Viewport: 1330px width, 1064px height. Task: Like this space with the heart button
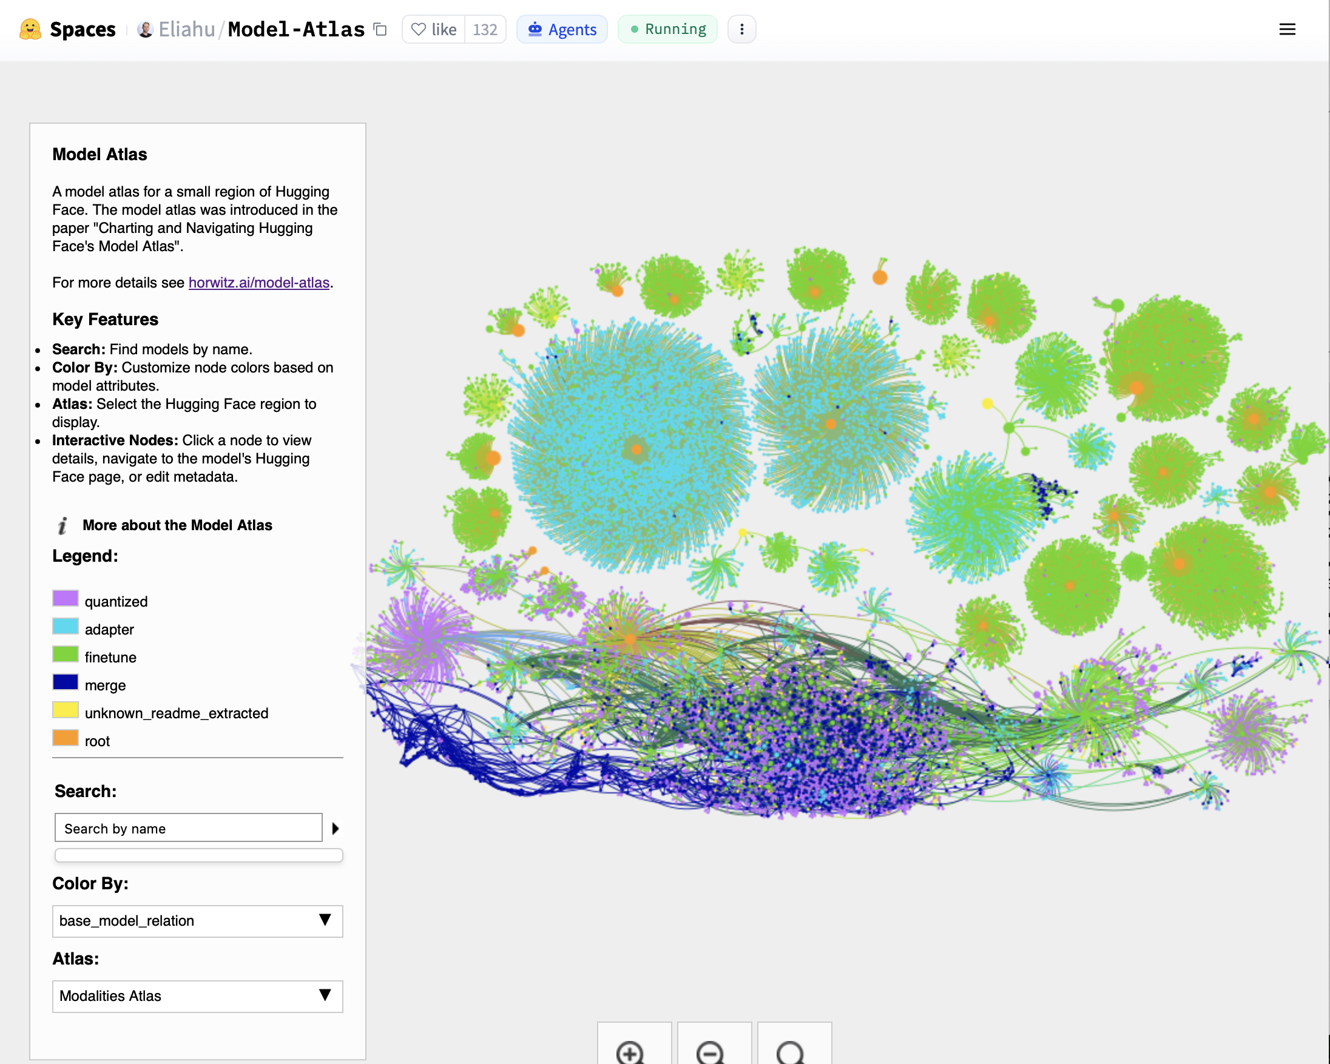click(x=434, y=29)
